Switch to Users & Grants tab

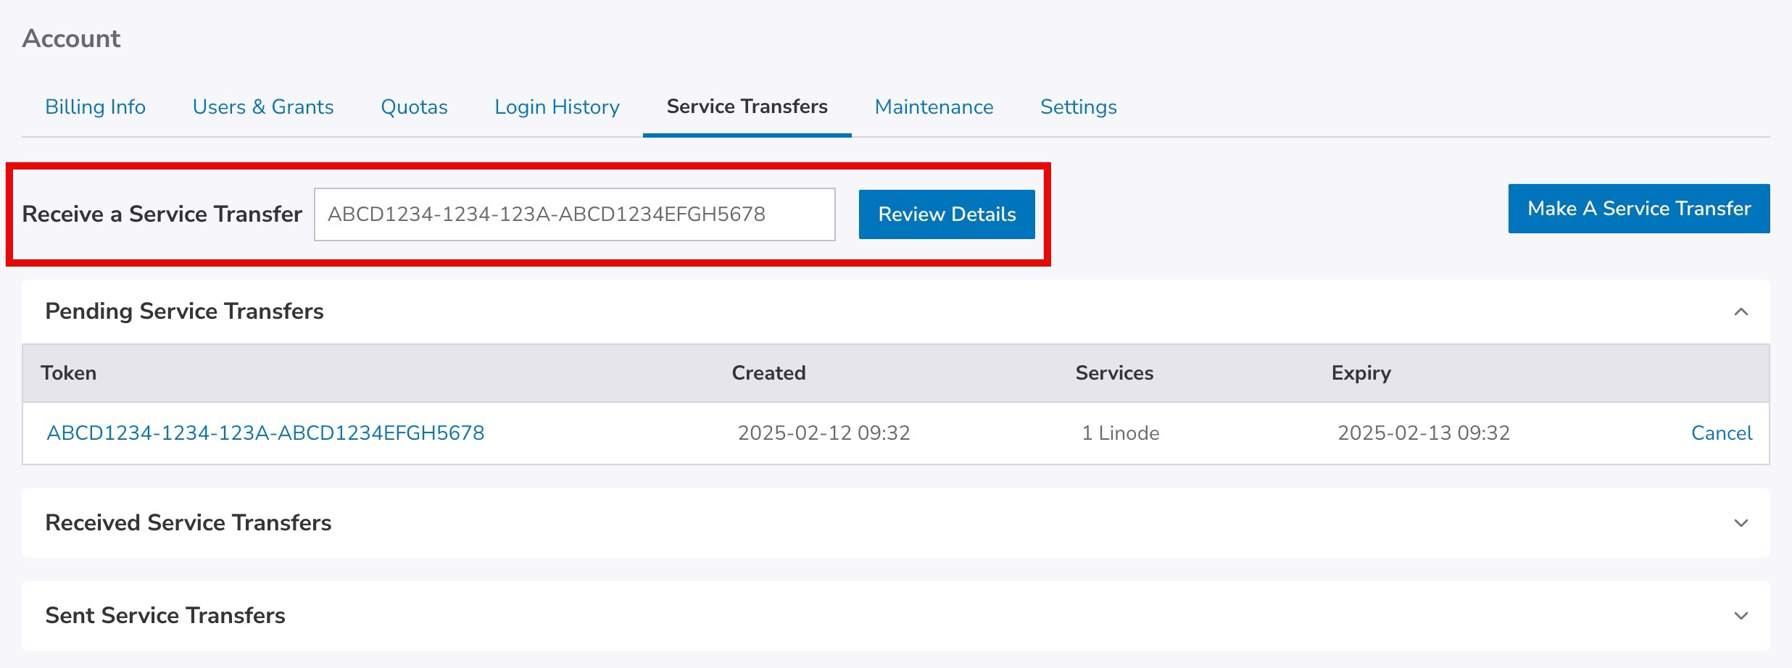[x=262, y=107]
